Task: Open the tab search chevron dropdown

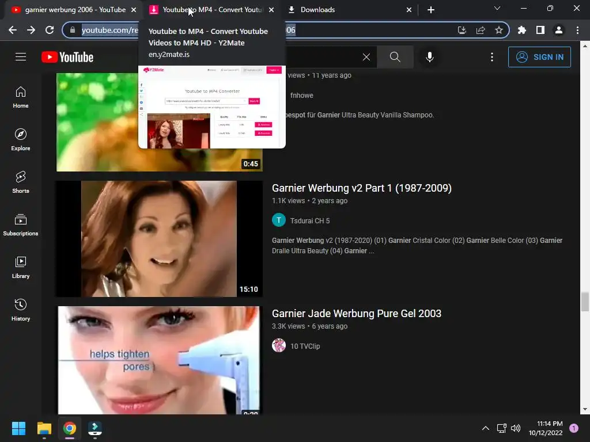Action: click(497, 8)
